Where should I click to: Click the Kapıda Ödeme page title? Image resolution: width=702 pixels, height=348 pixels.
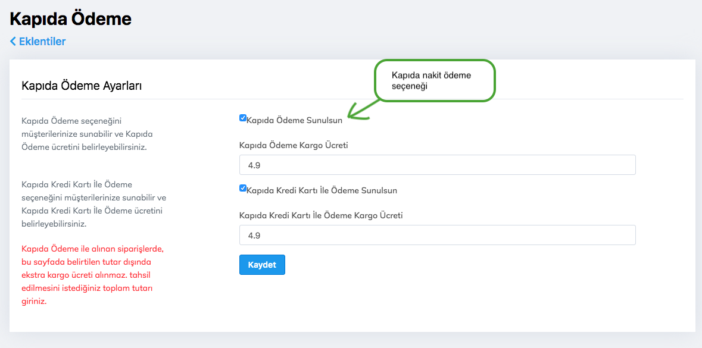[70, 19]
